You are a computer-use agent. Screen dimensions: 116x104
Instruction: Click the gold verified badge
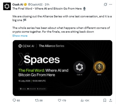25,4
